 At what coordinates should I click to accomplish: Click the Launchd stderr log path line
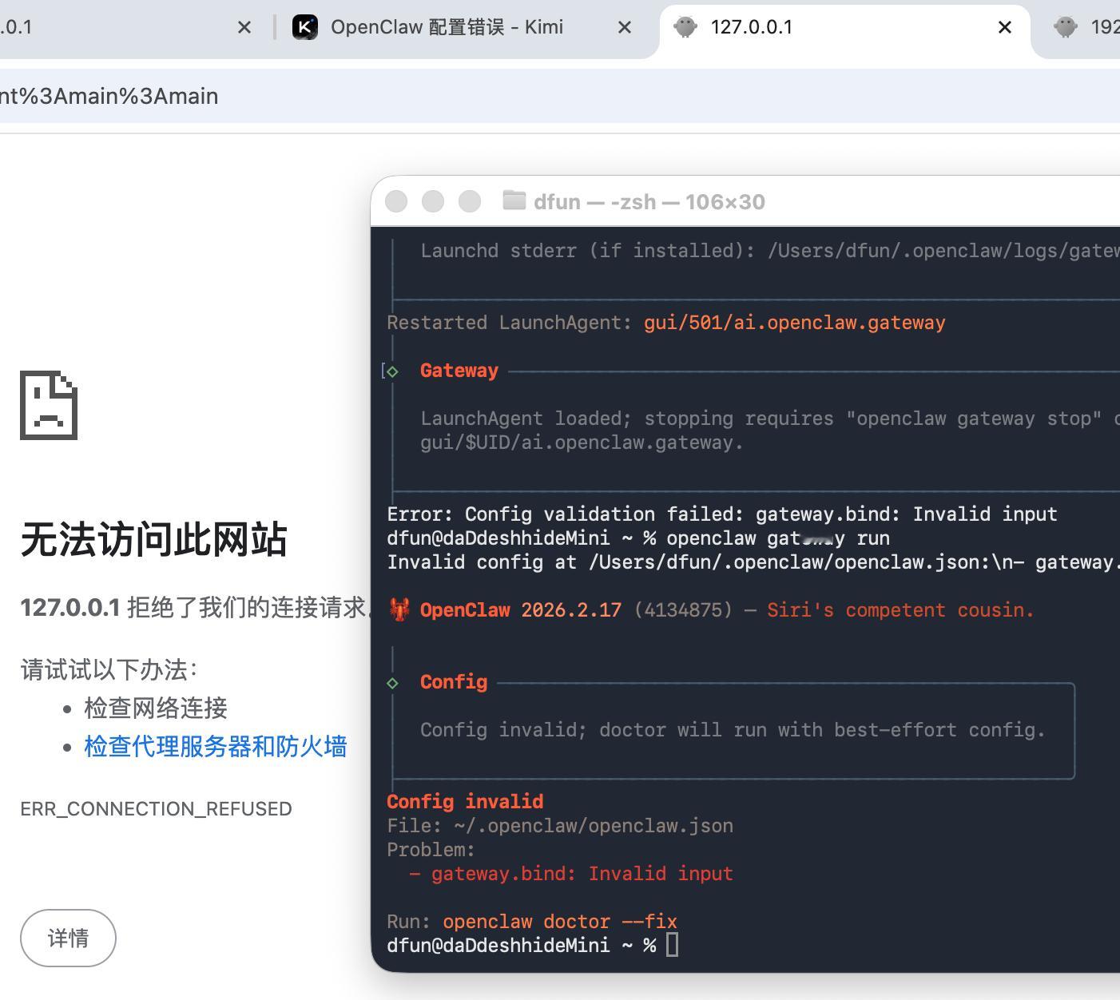[x=770, y=251]
